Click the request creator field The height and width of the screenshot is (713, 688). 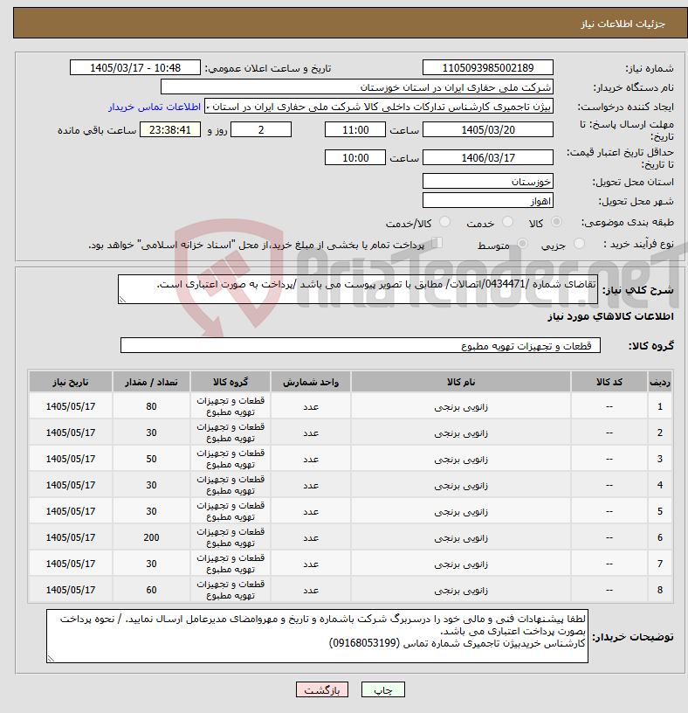[379, 107]
